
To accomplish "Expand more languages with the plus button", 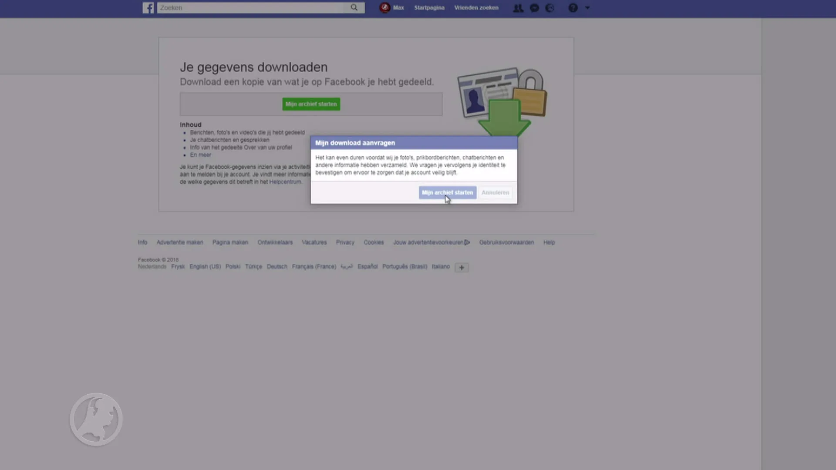I will 461,267.
